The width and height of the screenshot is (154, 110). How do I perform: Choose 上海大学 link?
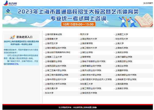tap(120, 44)
